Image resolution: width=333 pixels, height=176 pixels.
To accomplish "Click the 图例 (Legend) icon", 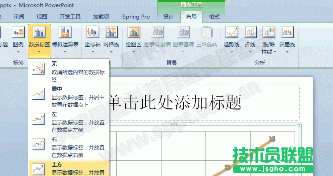I will (18, 32).
